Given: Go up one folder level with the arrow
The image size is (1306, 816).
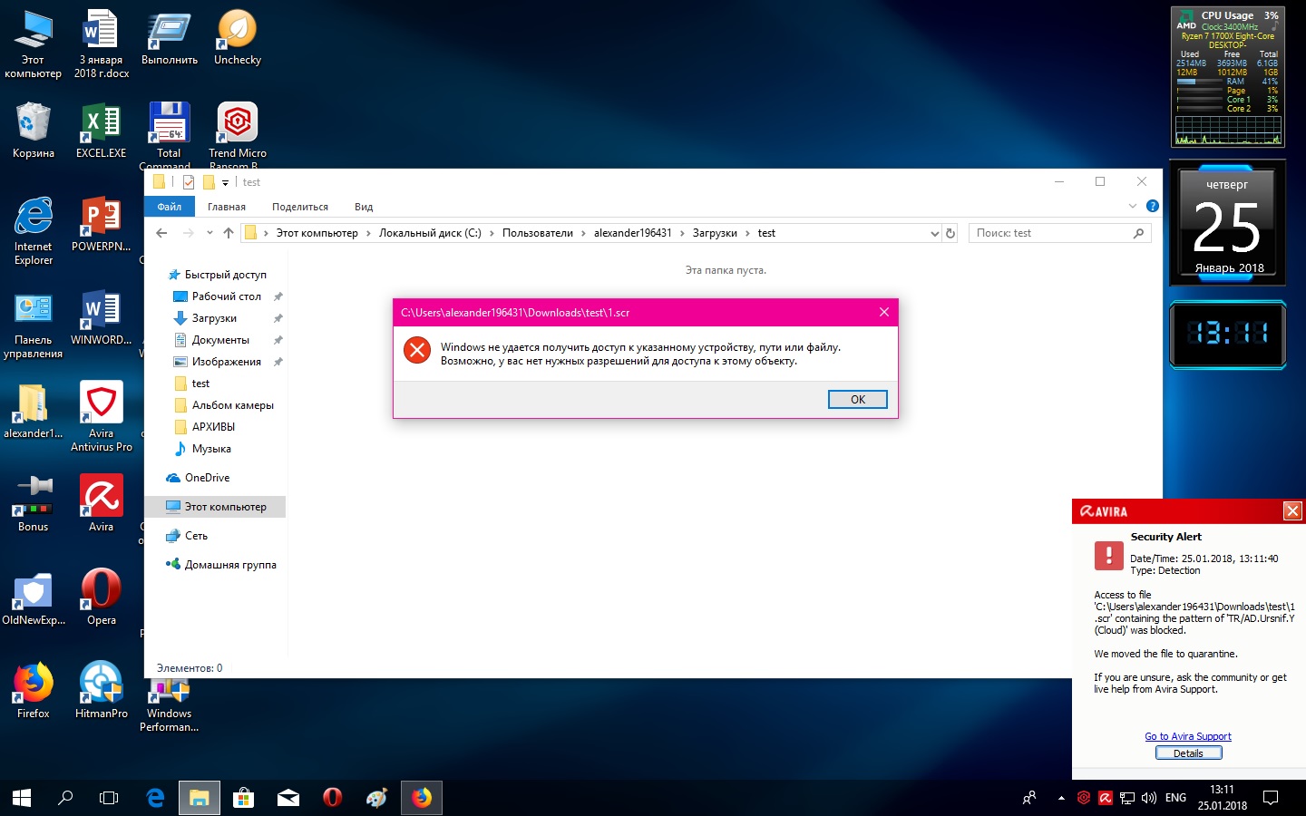Looking at the screenshot, I should (x=229, y=233).
